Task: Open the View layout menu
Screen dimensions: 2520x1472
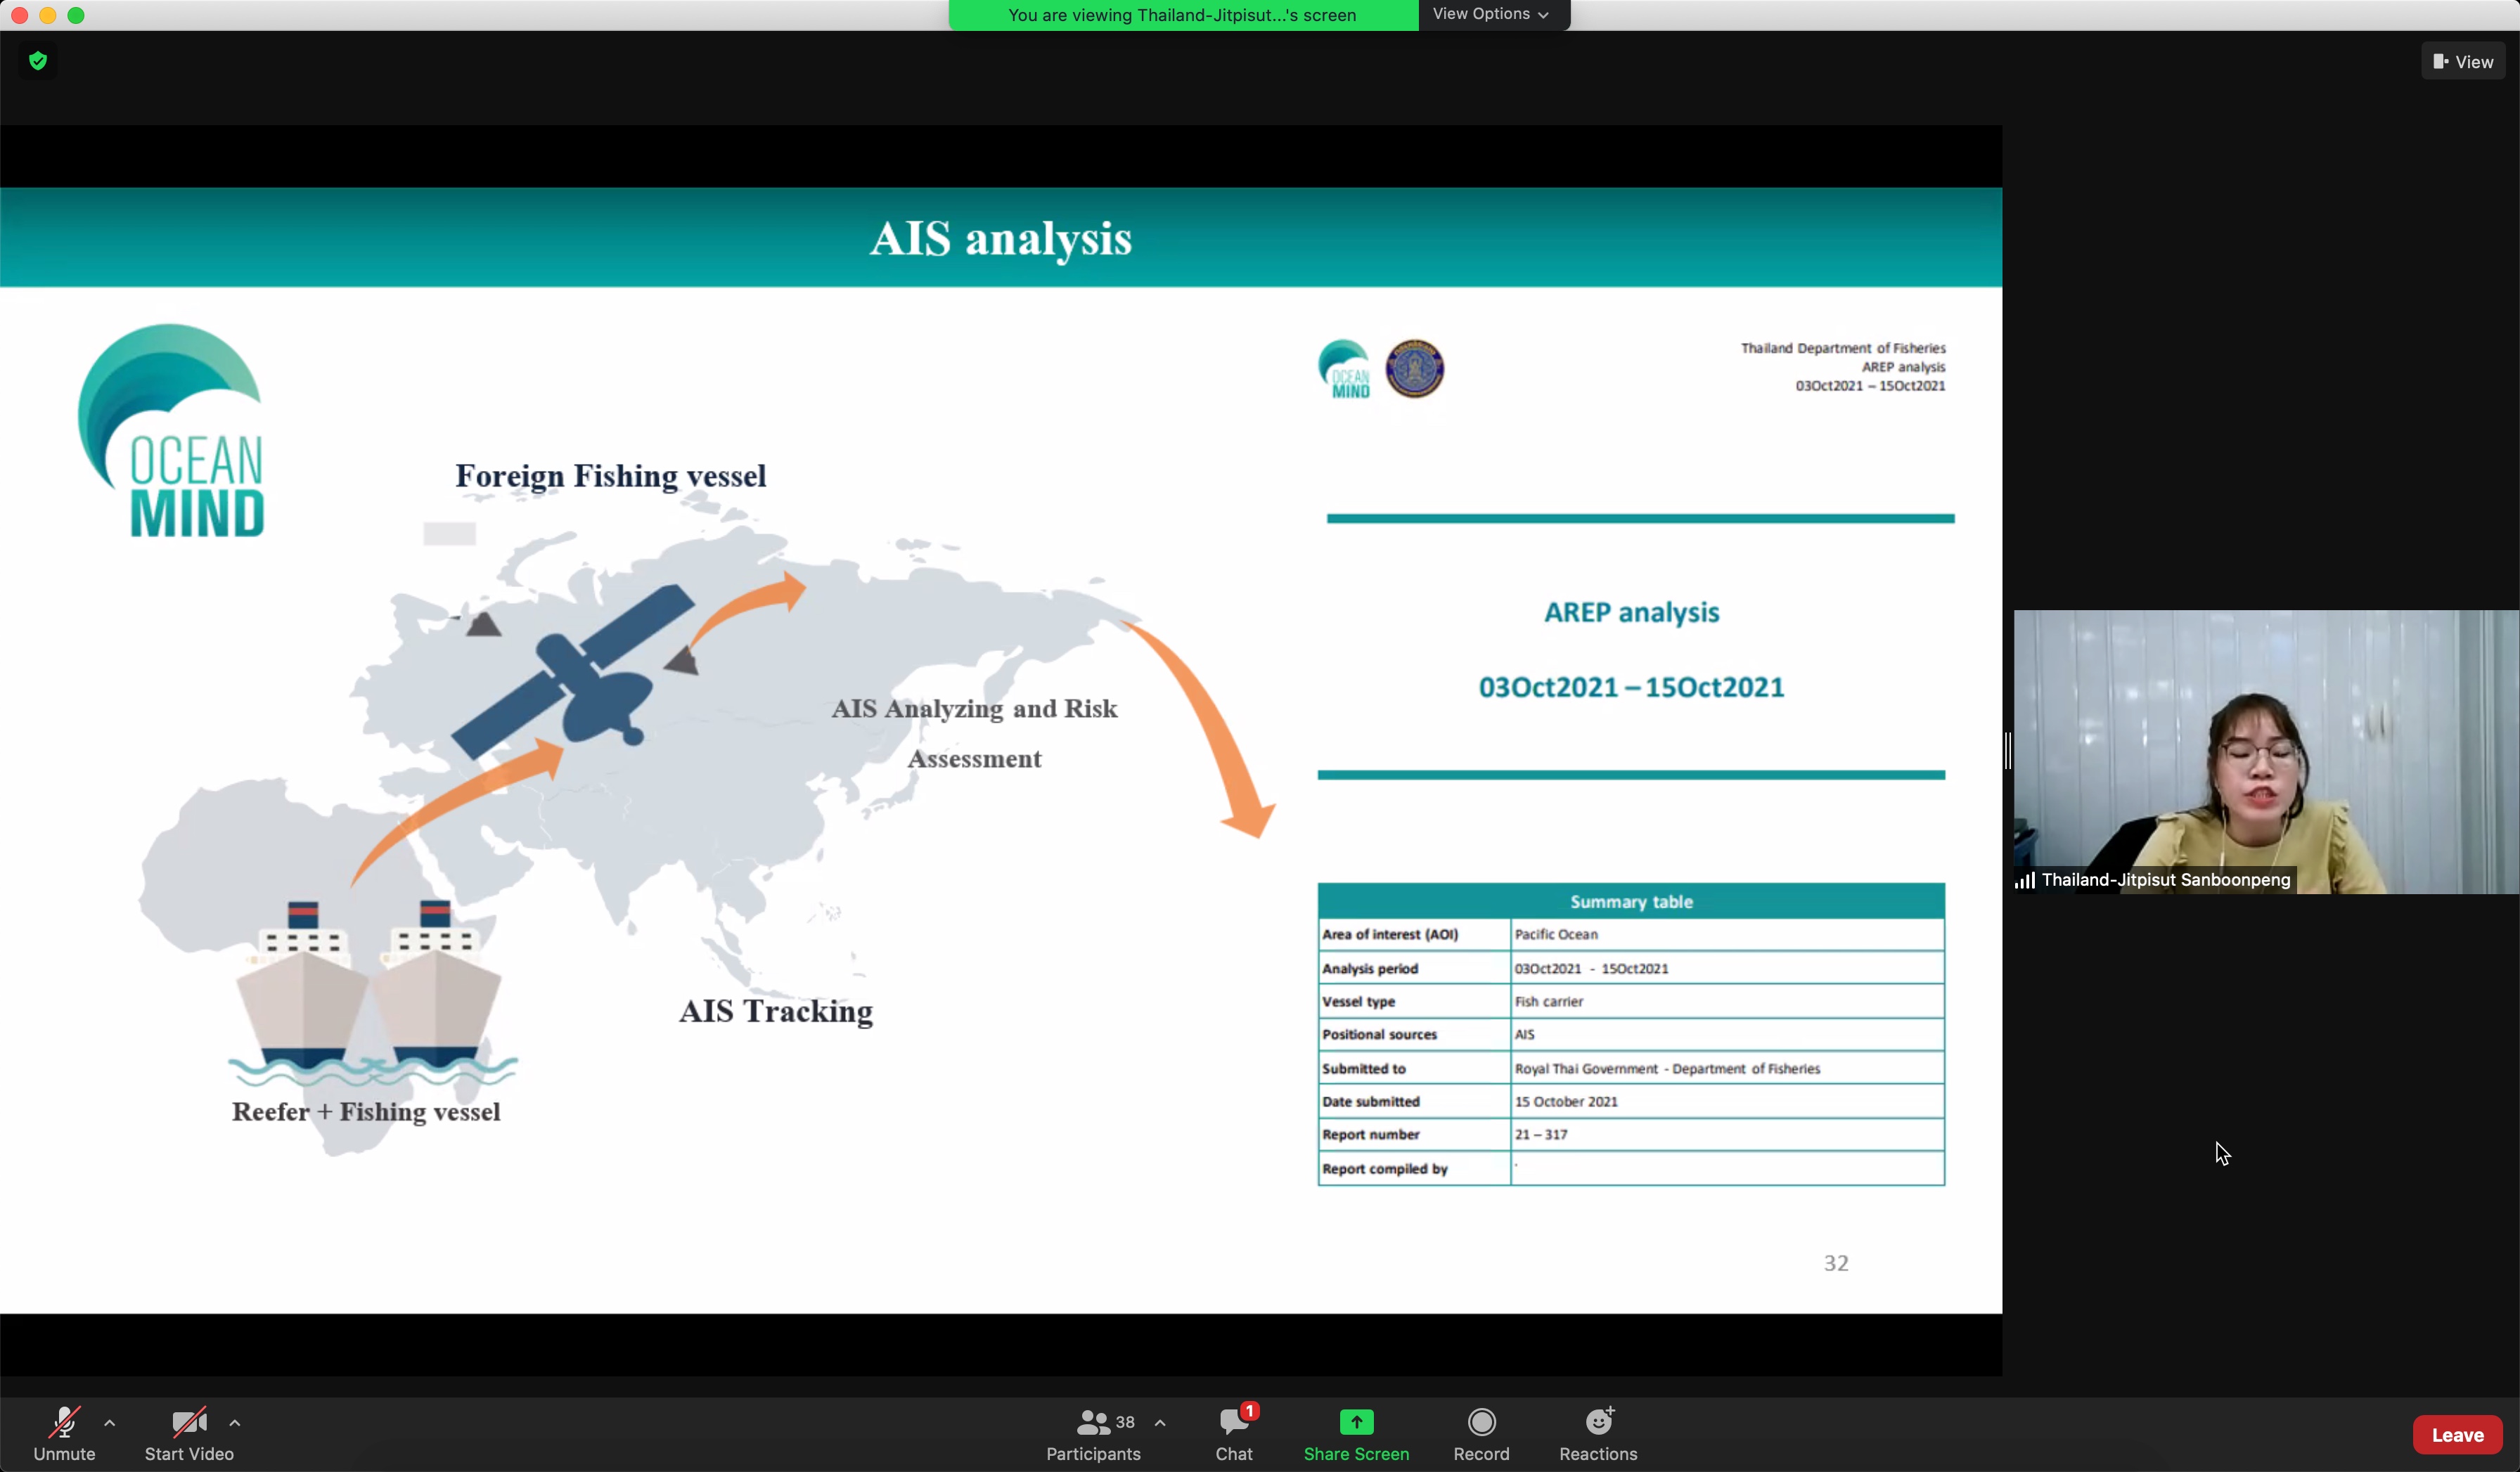Action: (x=2463, y=62)
